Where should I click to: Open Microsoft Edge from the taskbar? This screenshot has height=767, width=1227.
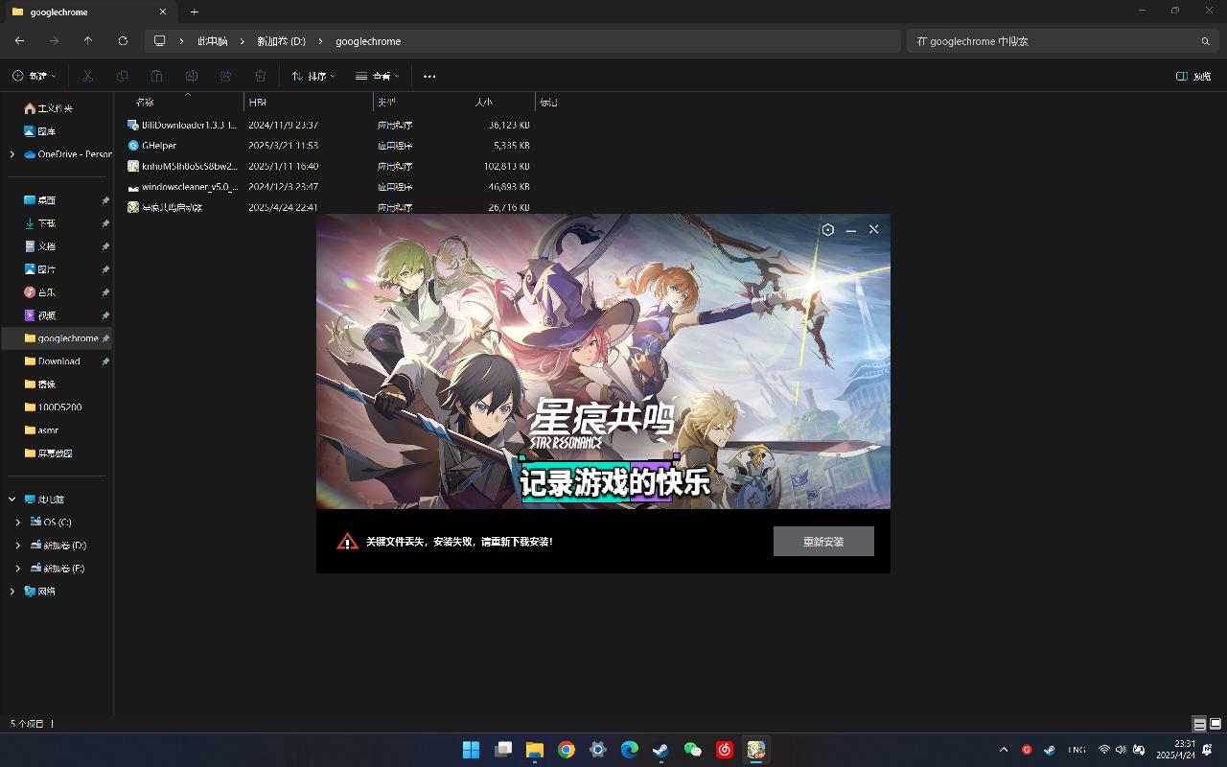(629, 750)
